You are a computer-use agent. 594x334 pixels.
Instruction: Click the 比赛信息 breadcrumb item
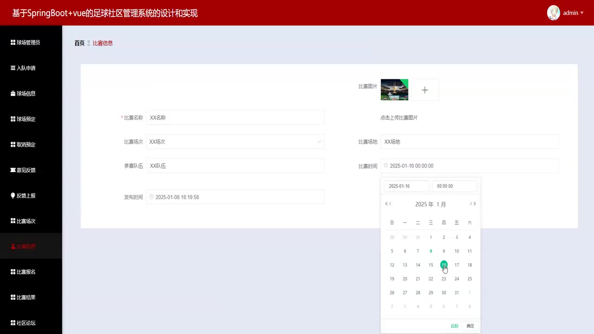click(103, 43)
